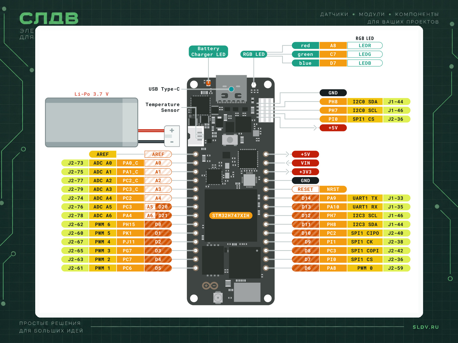458x343 pixels.
Task: Click the round antenna connector on the board
Action: click(x=218, y=298)
